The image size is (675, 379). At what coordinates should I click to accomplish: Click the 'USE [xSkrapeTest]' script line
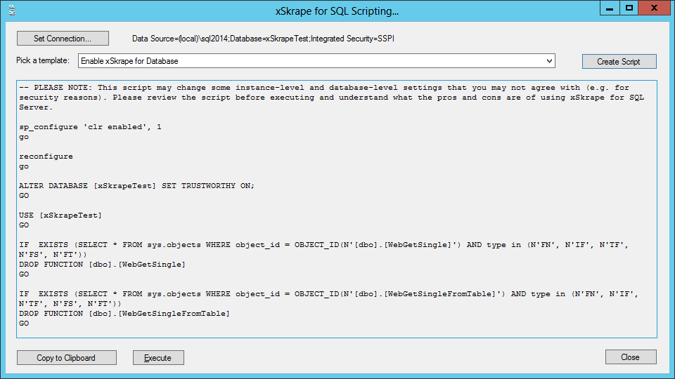pos(60,215)
